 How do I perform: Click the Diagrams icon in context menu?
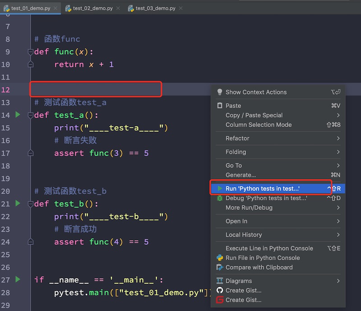[x=220, y=281]
